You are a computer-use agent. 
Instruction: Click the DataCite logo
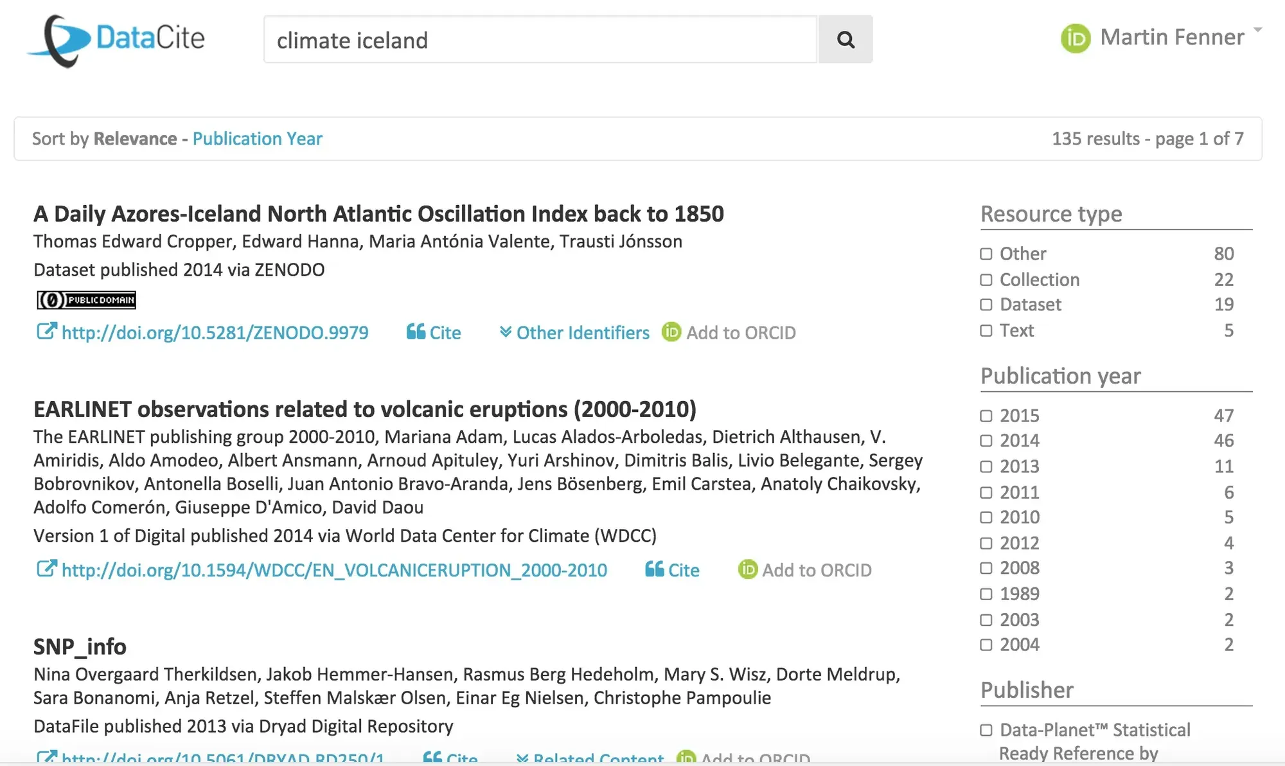pyautogui.click(x=117, y=40)
